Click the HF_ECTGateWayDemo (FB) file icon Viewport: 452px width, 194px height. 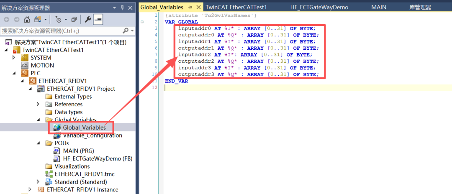[57, 158]
